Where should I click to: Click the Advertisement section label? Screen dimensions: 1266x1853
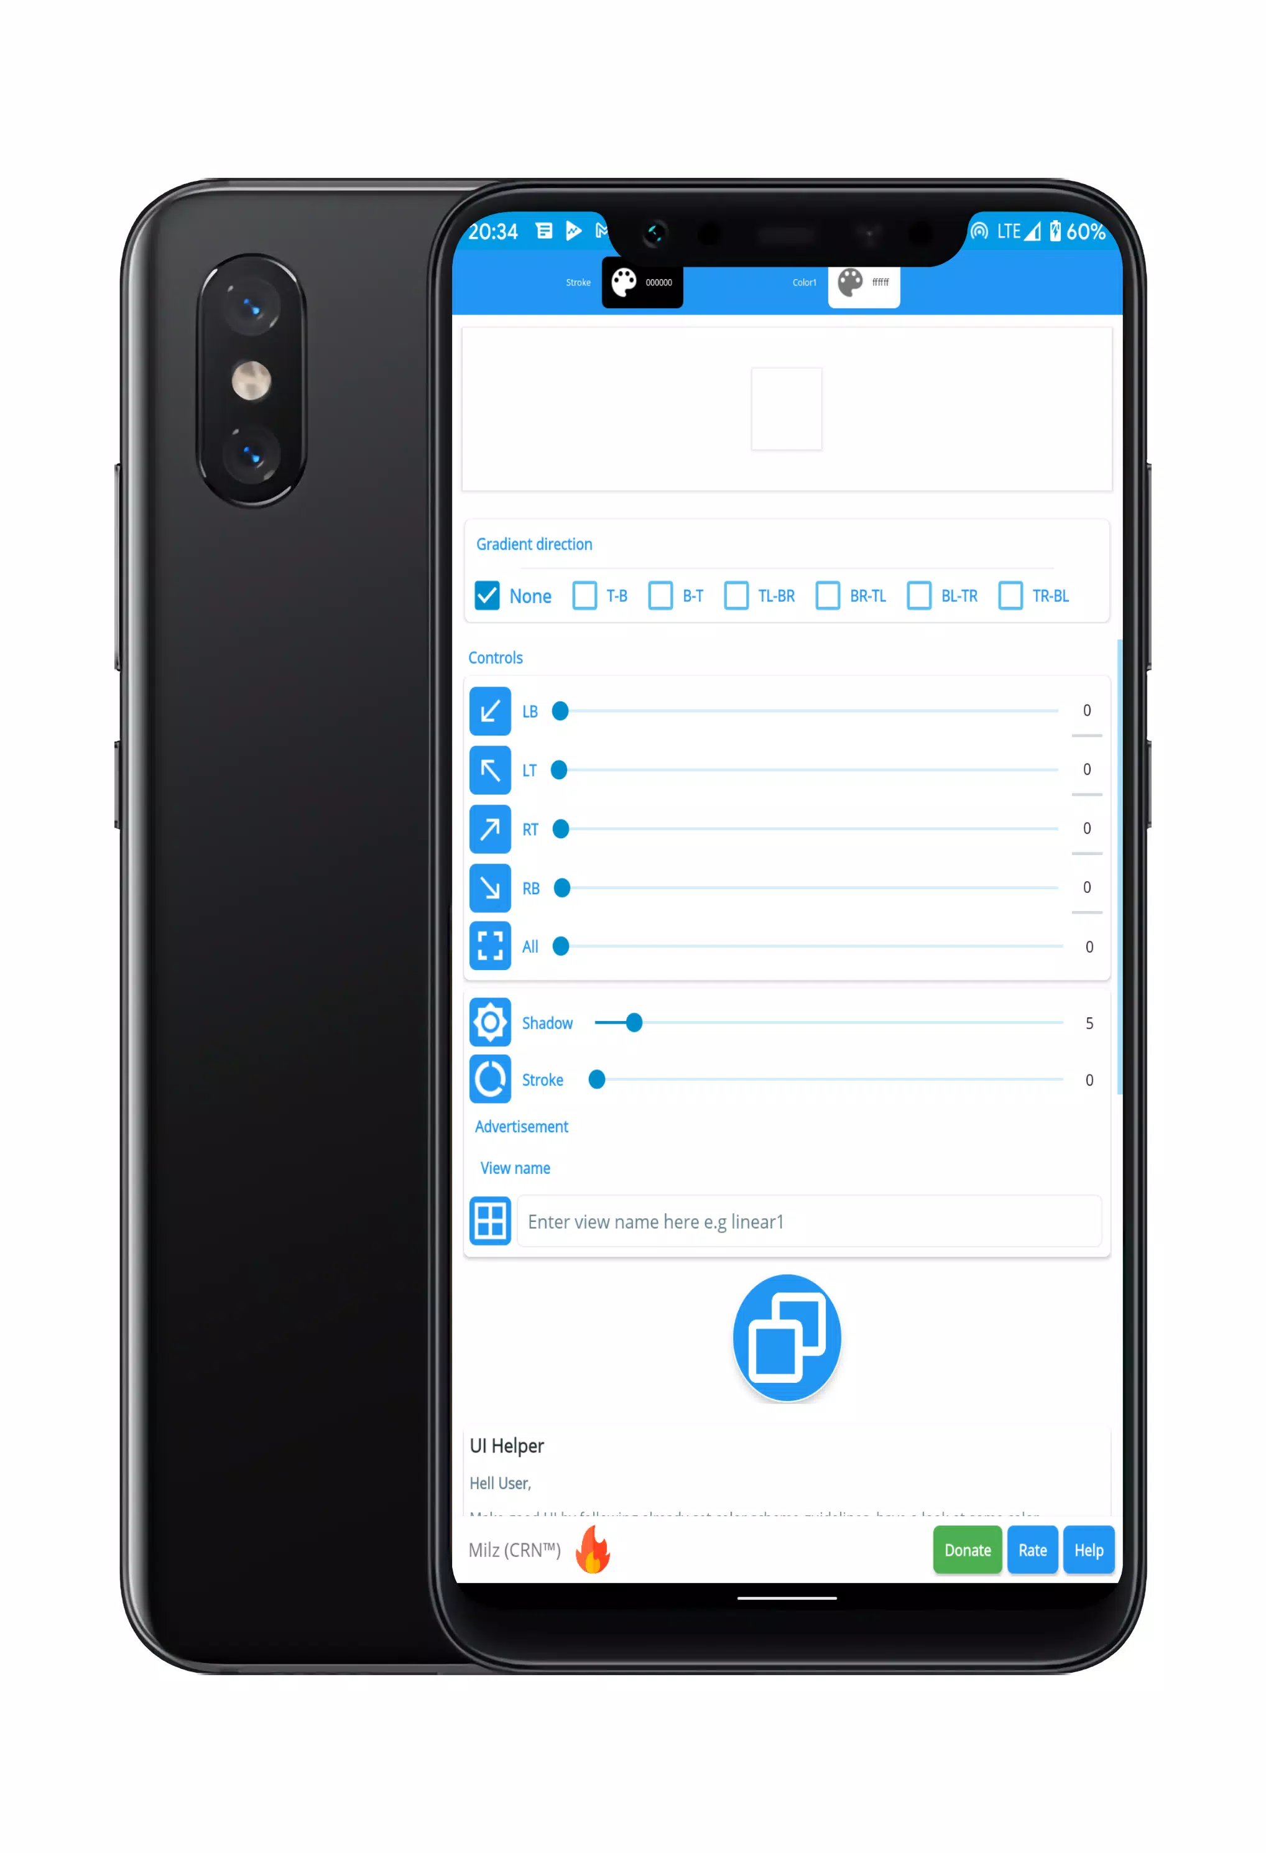point(521,1127)
